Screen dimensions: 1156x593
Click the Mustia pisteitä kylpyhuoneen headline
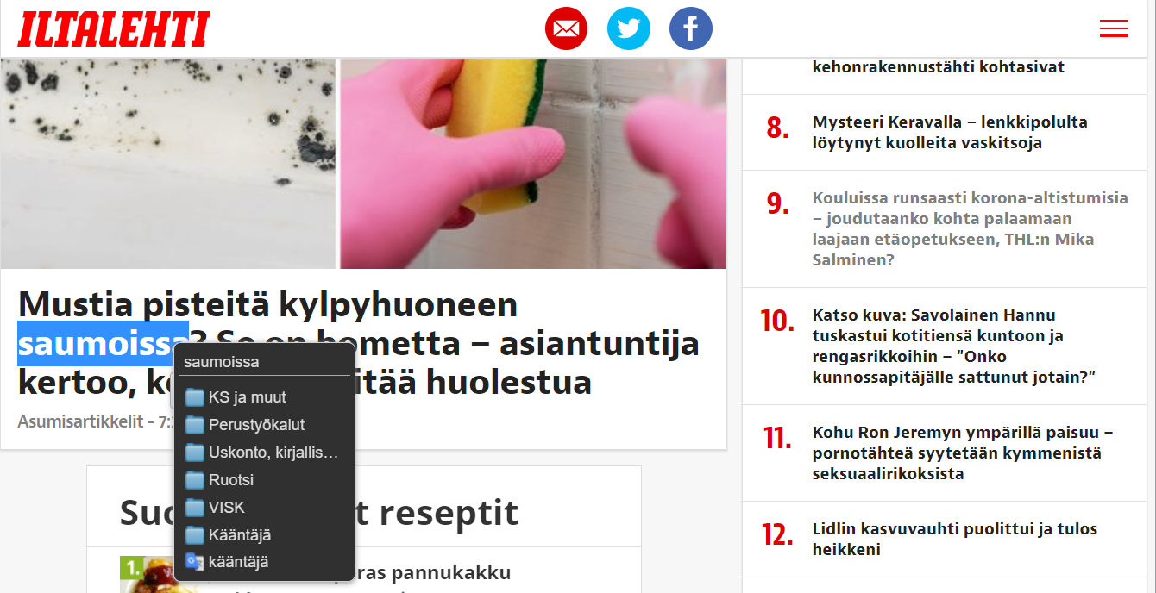pos(359,343)
